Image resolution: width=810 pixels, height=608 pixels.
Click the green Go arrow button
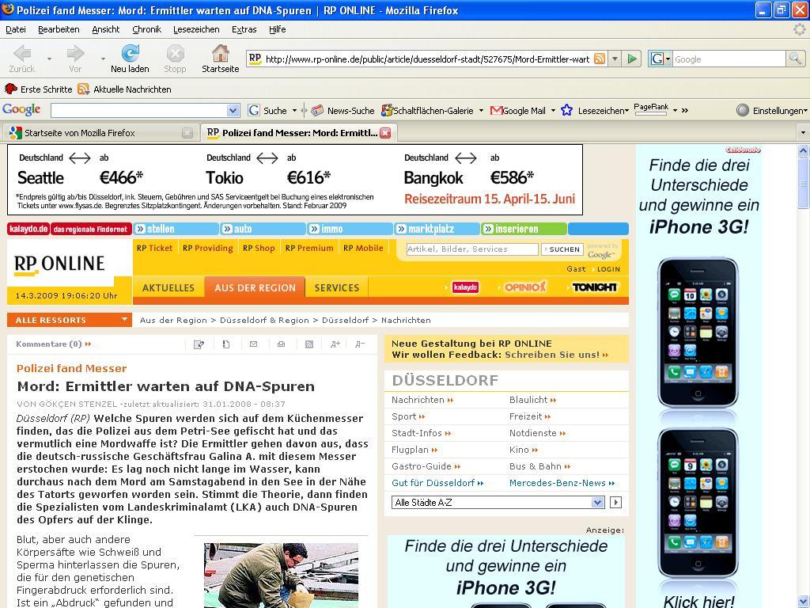(632, 59)
